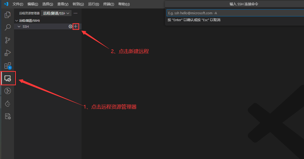Screen dimensions: 304x159
Task: Open the 文件(F) menu
Action: click(x=18, y=4)
